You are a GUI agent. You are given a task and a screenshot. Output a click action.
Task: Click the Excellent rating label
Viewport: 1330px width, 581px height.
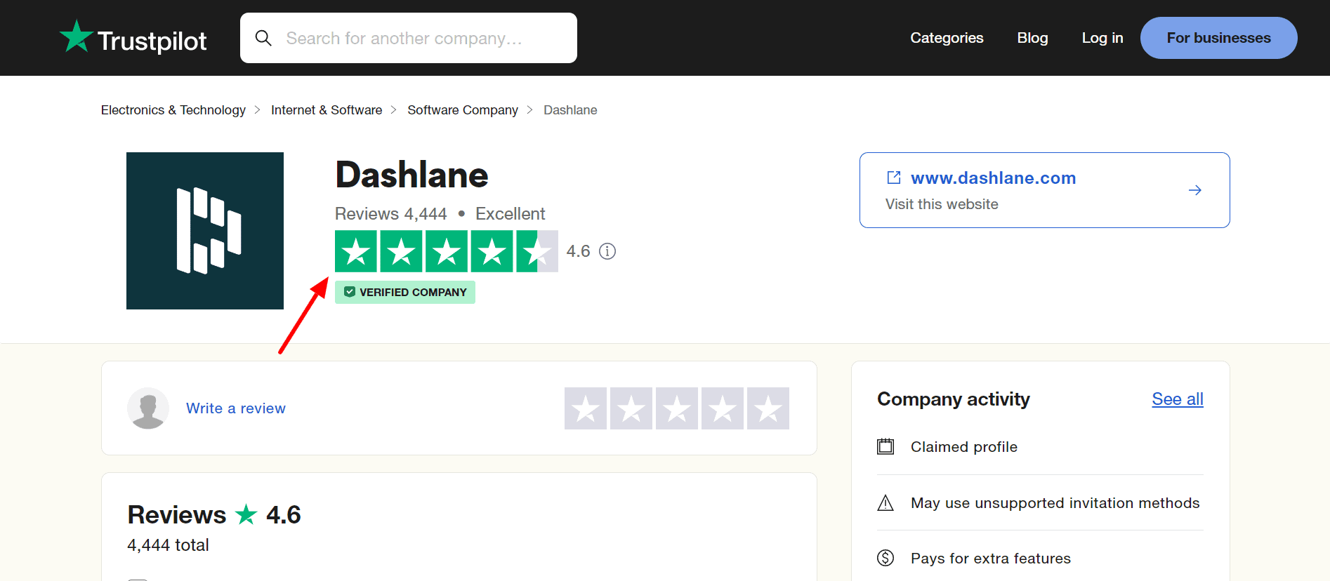[x=510, y=214]
